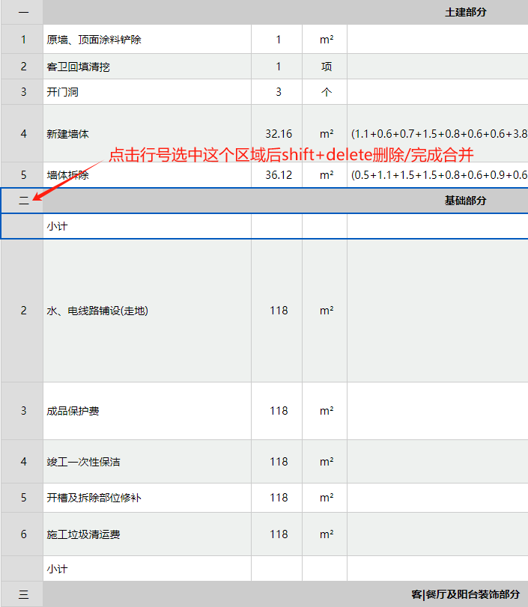Select the quantity cell showing 32.16

tap(278, 134)
